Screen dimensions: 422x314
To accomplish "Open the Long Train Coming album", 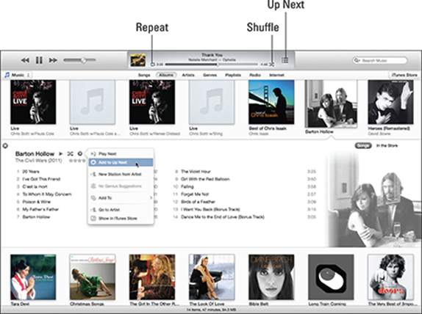I will pyautogui.click(x=331, y=277).
